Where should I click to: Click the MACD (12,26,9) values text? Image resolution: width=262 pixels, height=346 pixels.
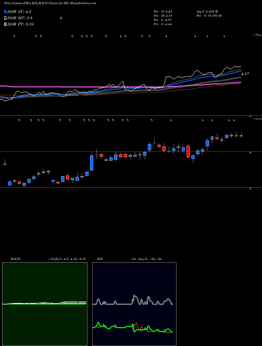[67, 259]
